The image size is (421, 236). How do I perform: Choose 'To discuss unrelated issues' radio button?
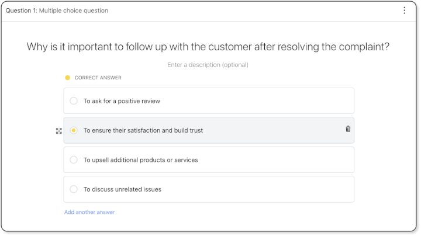pos(74,189)
